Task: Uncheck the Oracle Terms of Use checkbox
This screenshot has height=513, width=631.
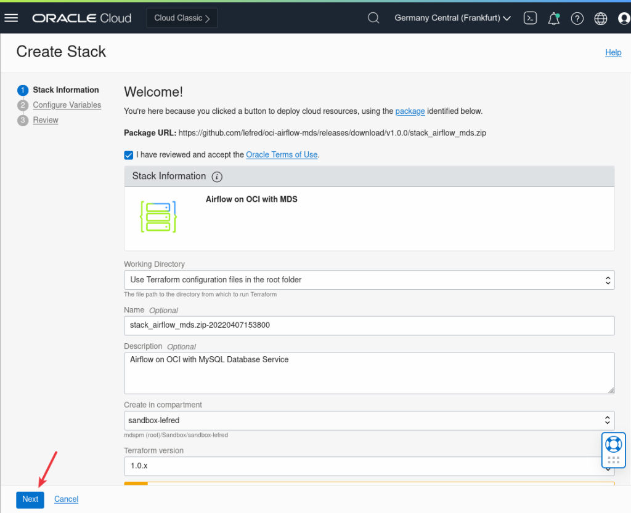Action: (128, 155)
